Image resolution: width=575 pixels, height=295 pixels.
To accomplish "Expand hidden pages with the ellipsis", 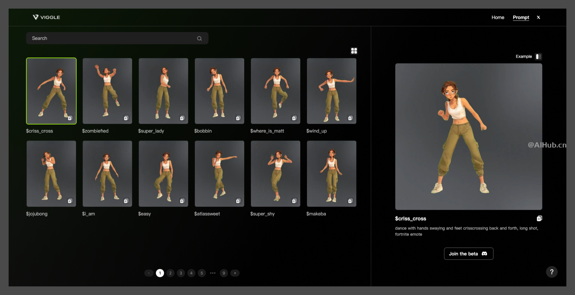I will pyautogui.click(x=213, y=273).
